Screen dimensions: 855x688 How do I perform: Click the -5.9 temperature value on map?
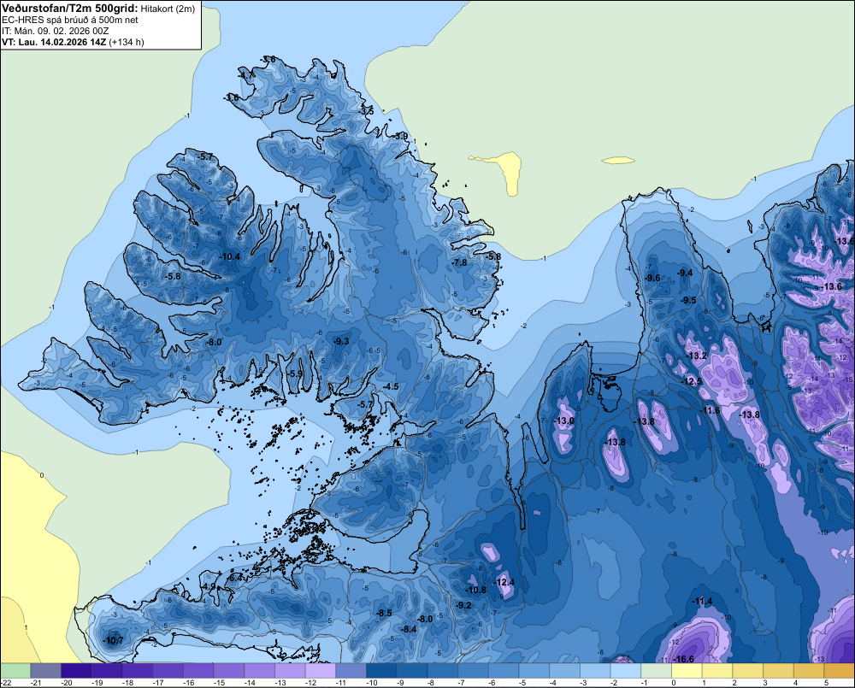click(295, 374)
